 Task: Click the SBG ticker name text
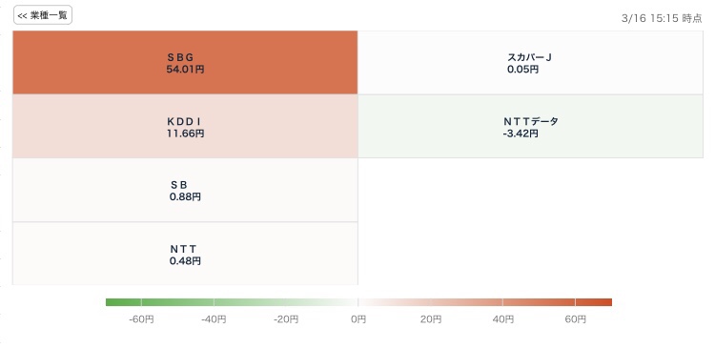coord(180,57)
